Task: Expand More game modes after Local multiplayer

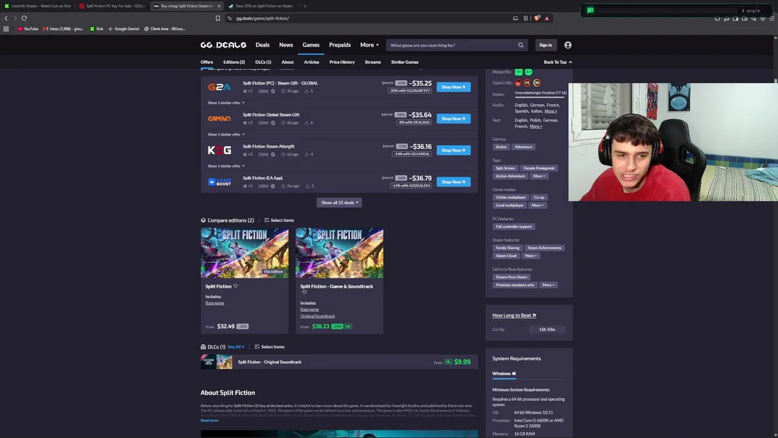Action: pyautogui.click(x=537, y=206)
